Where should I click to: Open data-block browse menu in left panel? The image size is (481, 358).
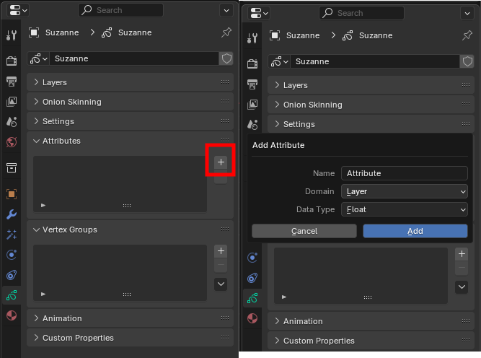(x=39, y=58)
